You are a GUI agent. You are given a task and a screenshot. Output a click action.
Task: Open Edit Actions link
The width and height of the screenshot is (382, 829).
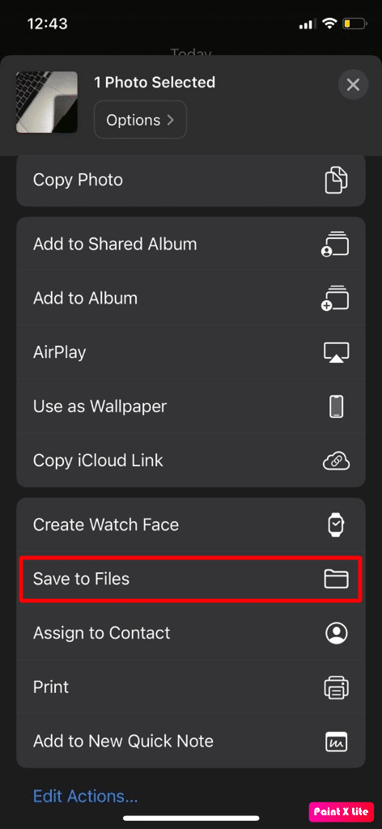(85, 796)
